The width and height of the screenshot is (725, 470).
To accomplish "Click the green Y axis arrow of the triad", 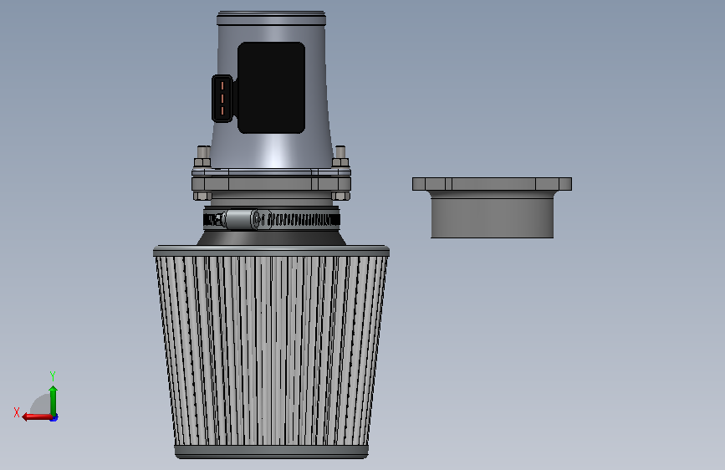I will tap(54, 401).
